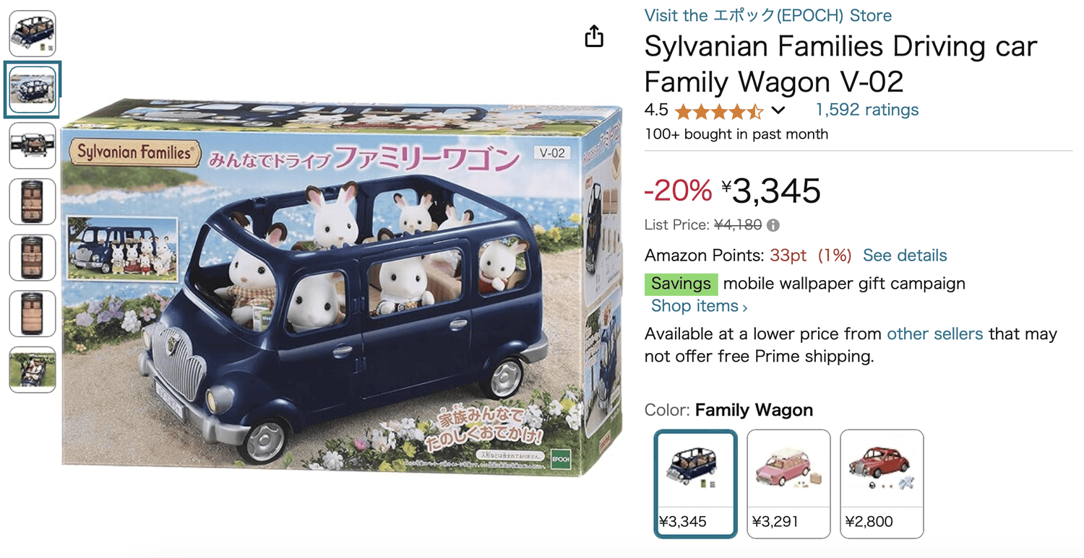
Task: Click the info icon beside List Price
Action: (x=773, y=225)
